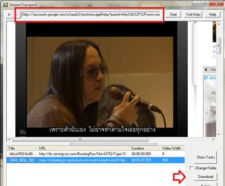Toggle the Change Folder checkbox
225x186 pixels.
(192, 168)
